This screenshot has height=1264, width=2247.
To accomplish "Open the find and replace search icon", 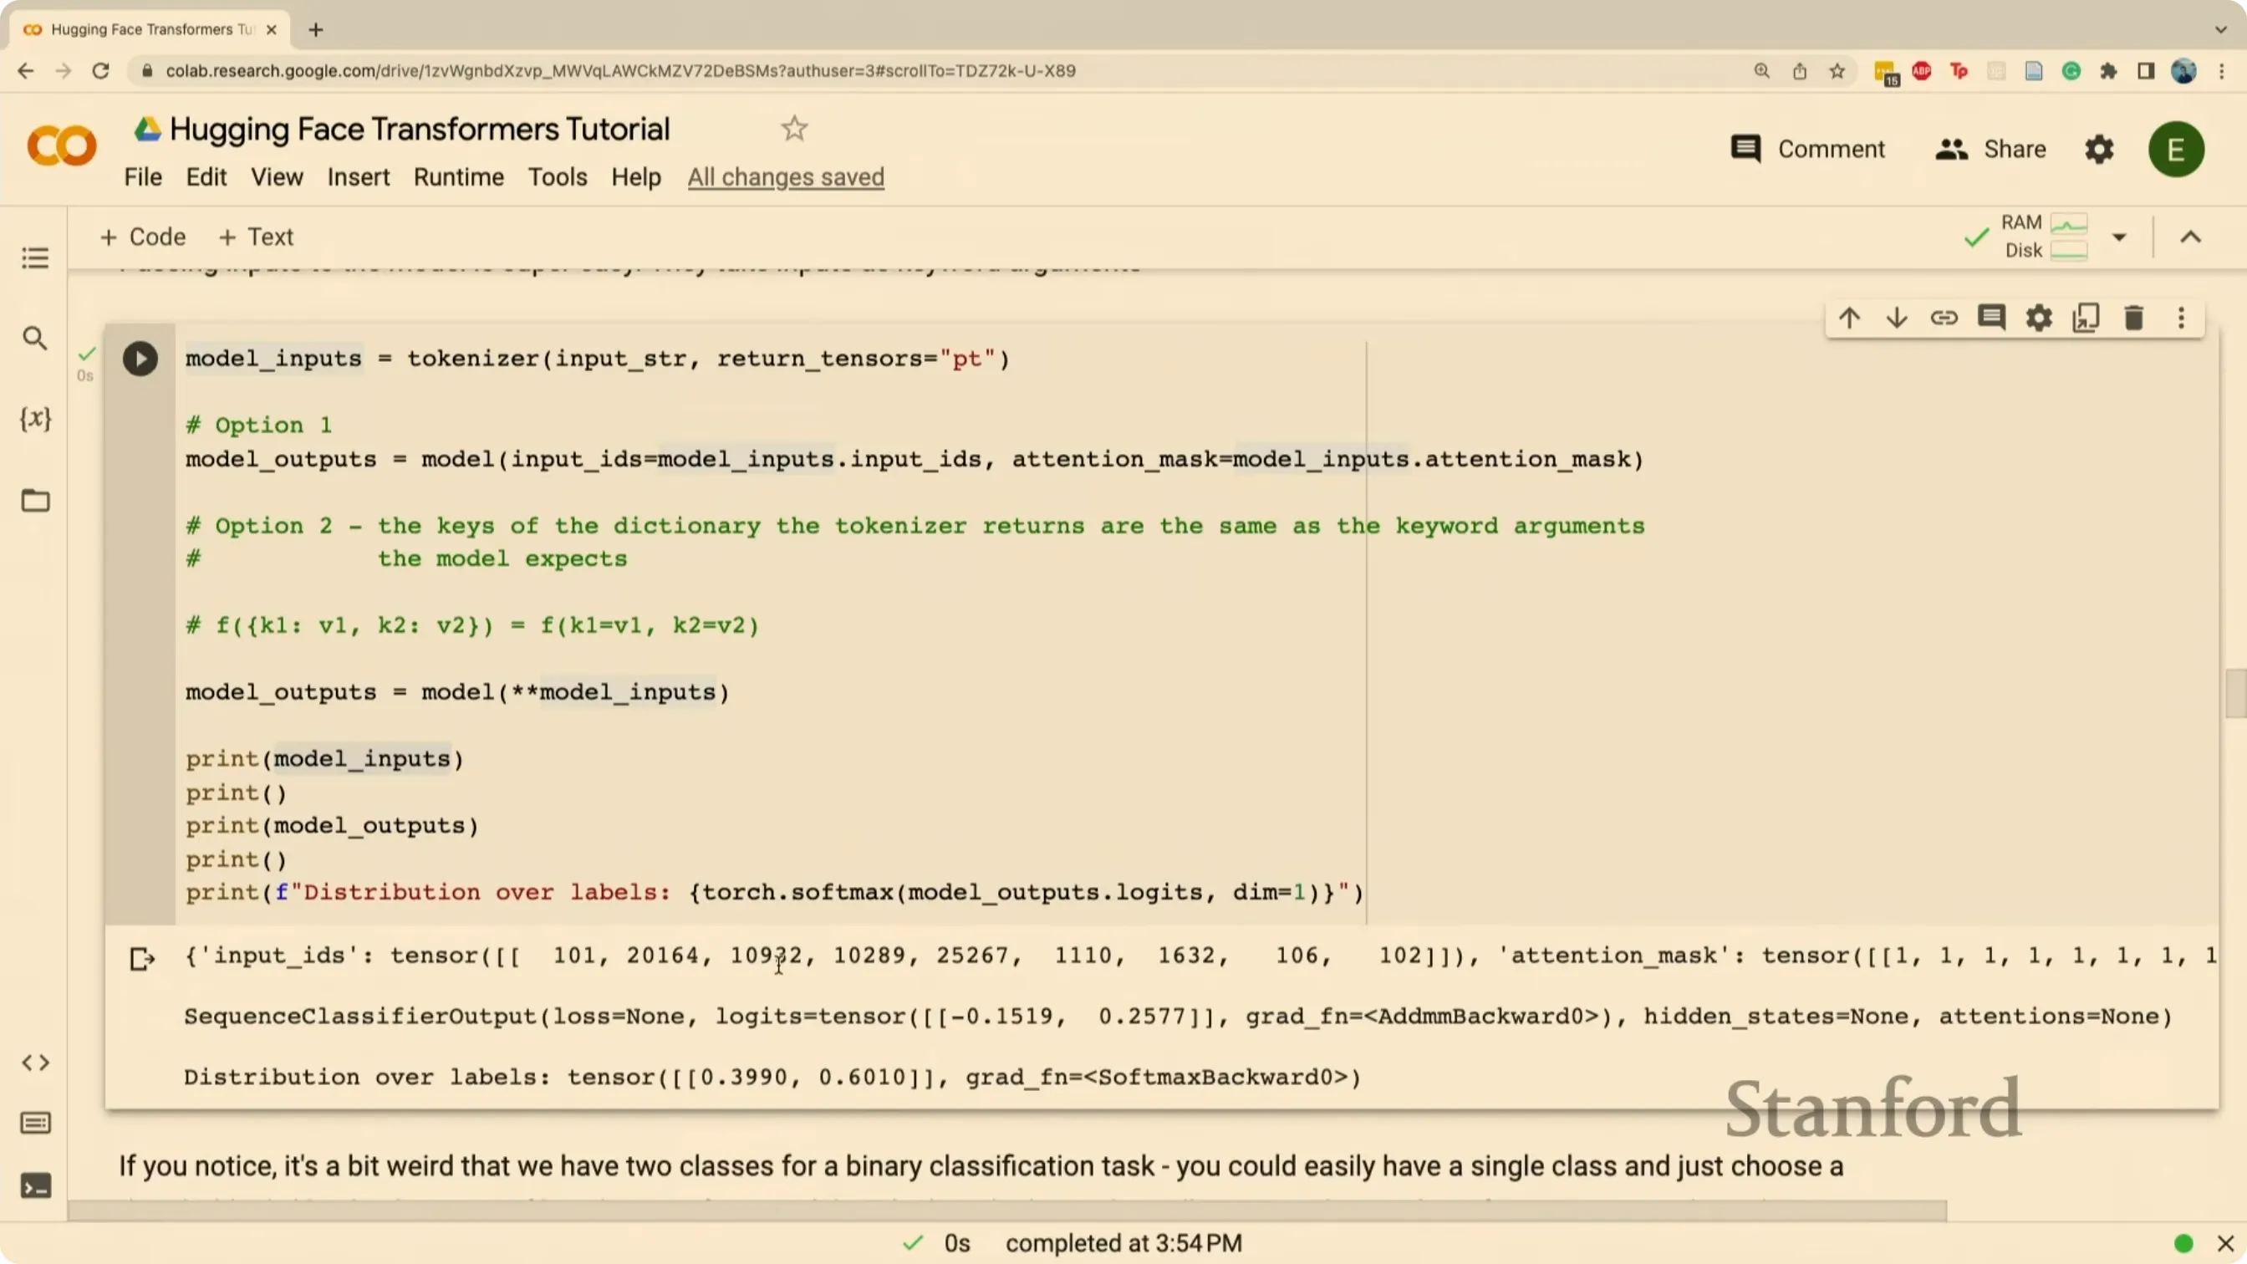I will [x=35, y=338].
